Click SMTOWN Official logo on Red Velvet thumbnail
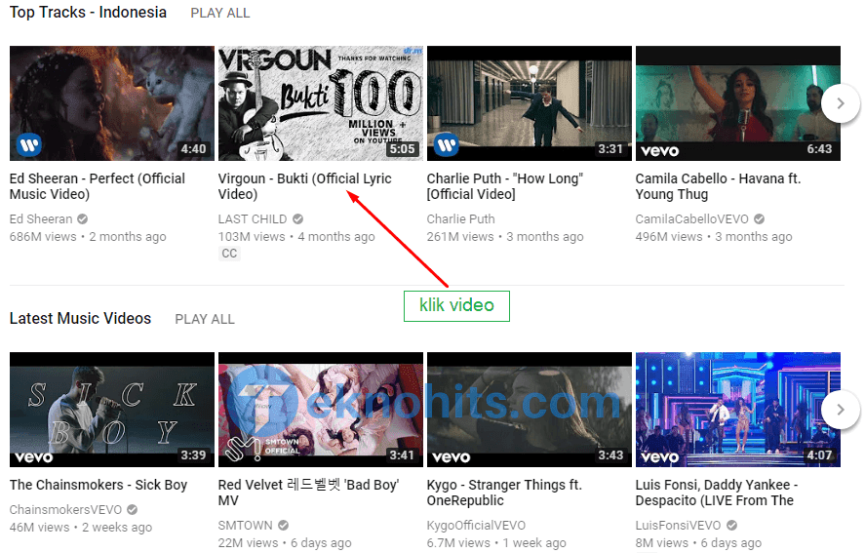This screenshot has height=553, width=865. click(263, 449)
